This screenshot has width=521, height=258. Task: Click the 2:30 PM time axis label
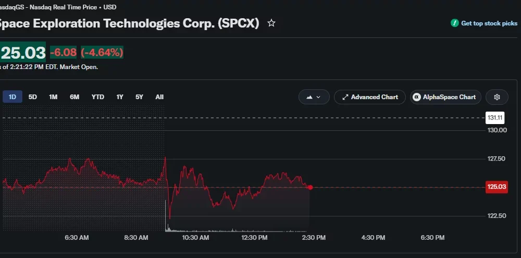coord(314,238)
